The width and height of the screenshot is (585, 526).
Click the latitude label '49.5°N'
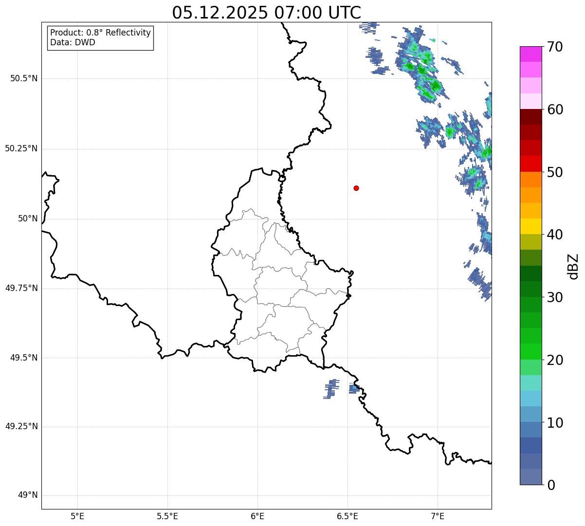(x=24, y=358)
